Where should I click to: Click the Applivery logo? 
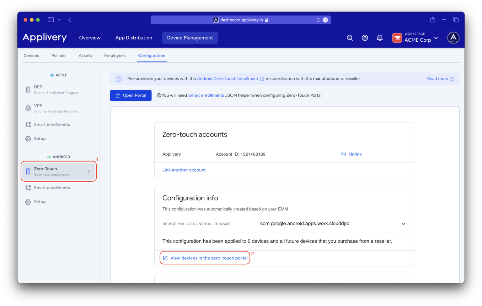click(44, 38)
